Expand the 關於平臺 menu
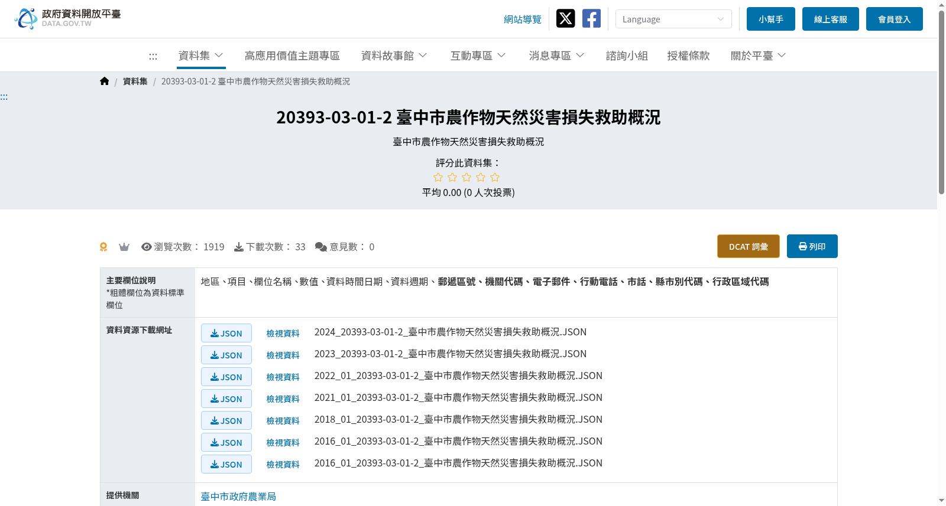This screenshot has width=946, height=506. click(x=759, y=56)
